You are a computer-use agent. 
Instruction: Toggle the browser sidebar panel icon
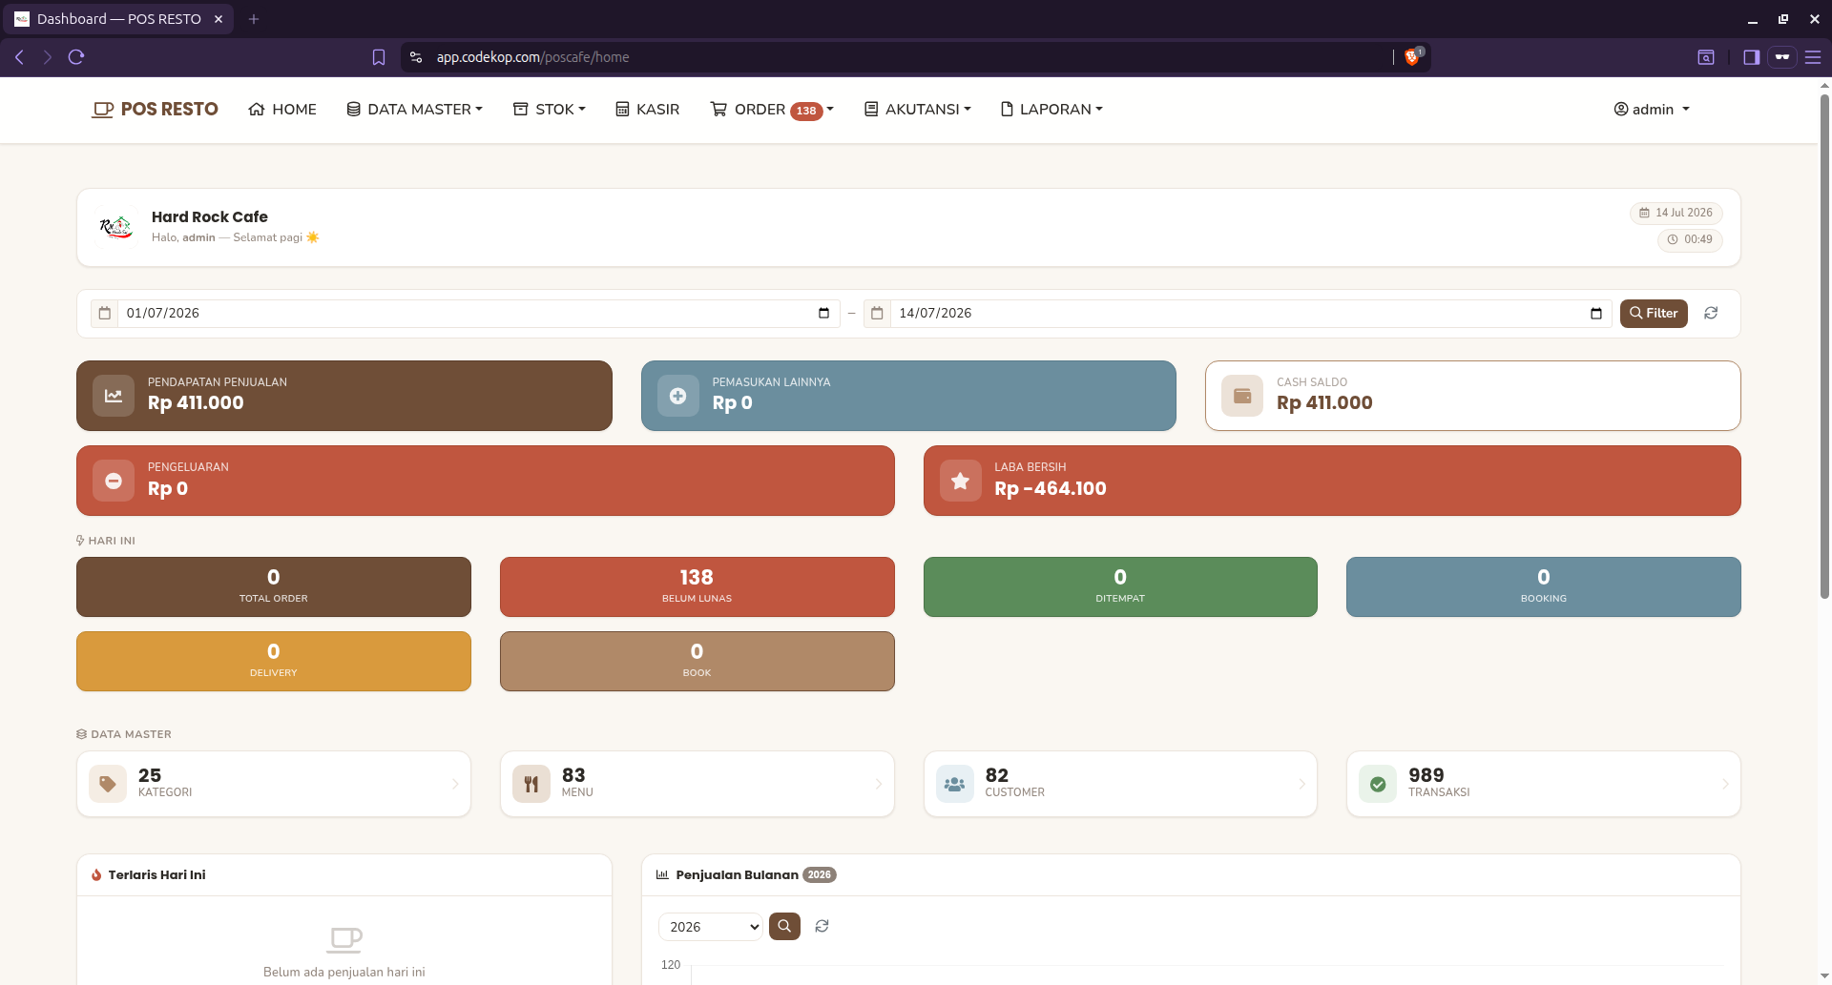tap(1751, 57)
